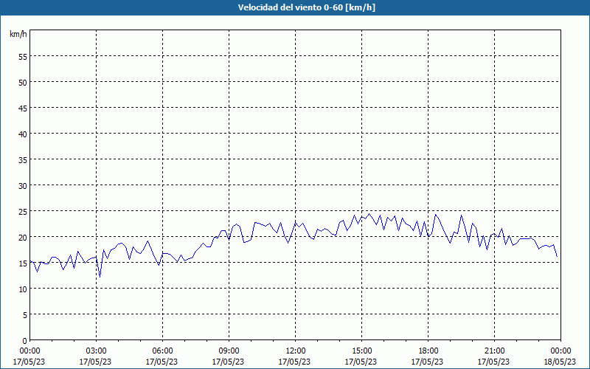
Task: Click the 03:00 time axis label
Action: pyautogui.click(x=97, y=351)
